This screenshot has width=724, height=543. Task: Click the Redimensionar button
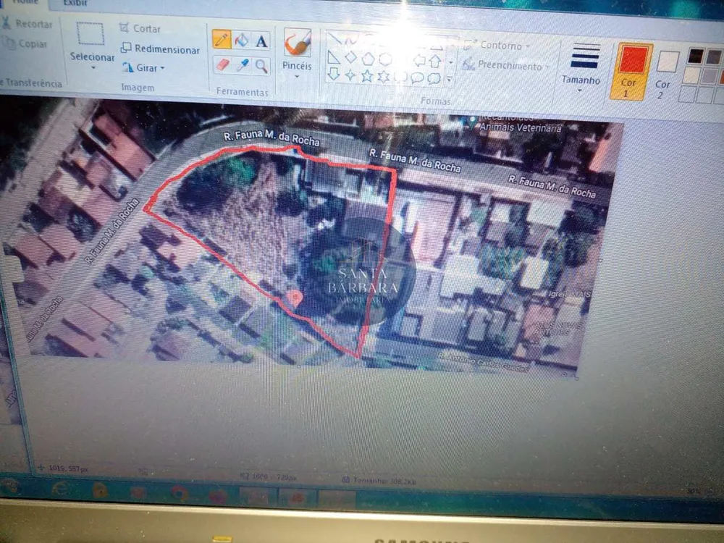click(160, 49)
